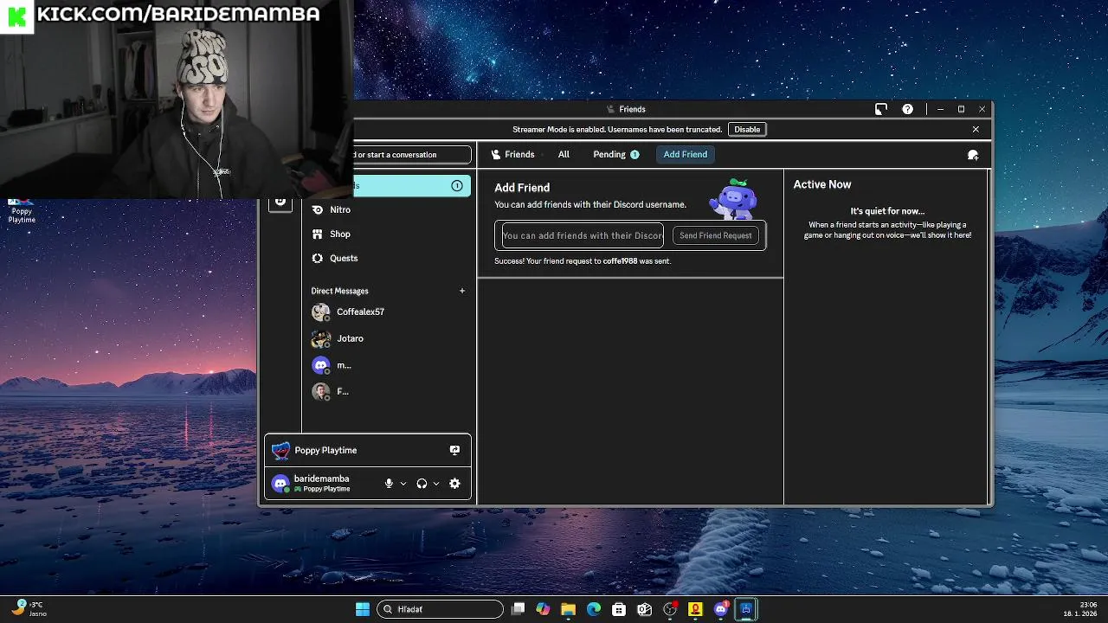This screenshot has height=623, width=1108.
Task: Open the weather widget on taskbar
Action: pyautogui.click(x=29, y=609)
